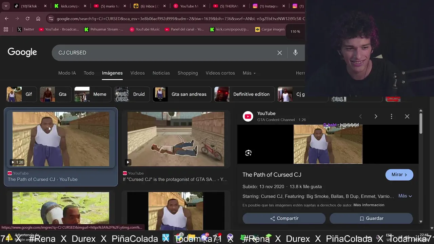The height and width of the screenshot is (244, 434).
Task: Select the Todo search tab
Action: [89, 73]
